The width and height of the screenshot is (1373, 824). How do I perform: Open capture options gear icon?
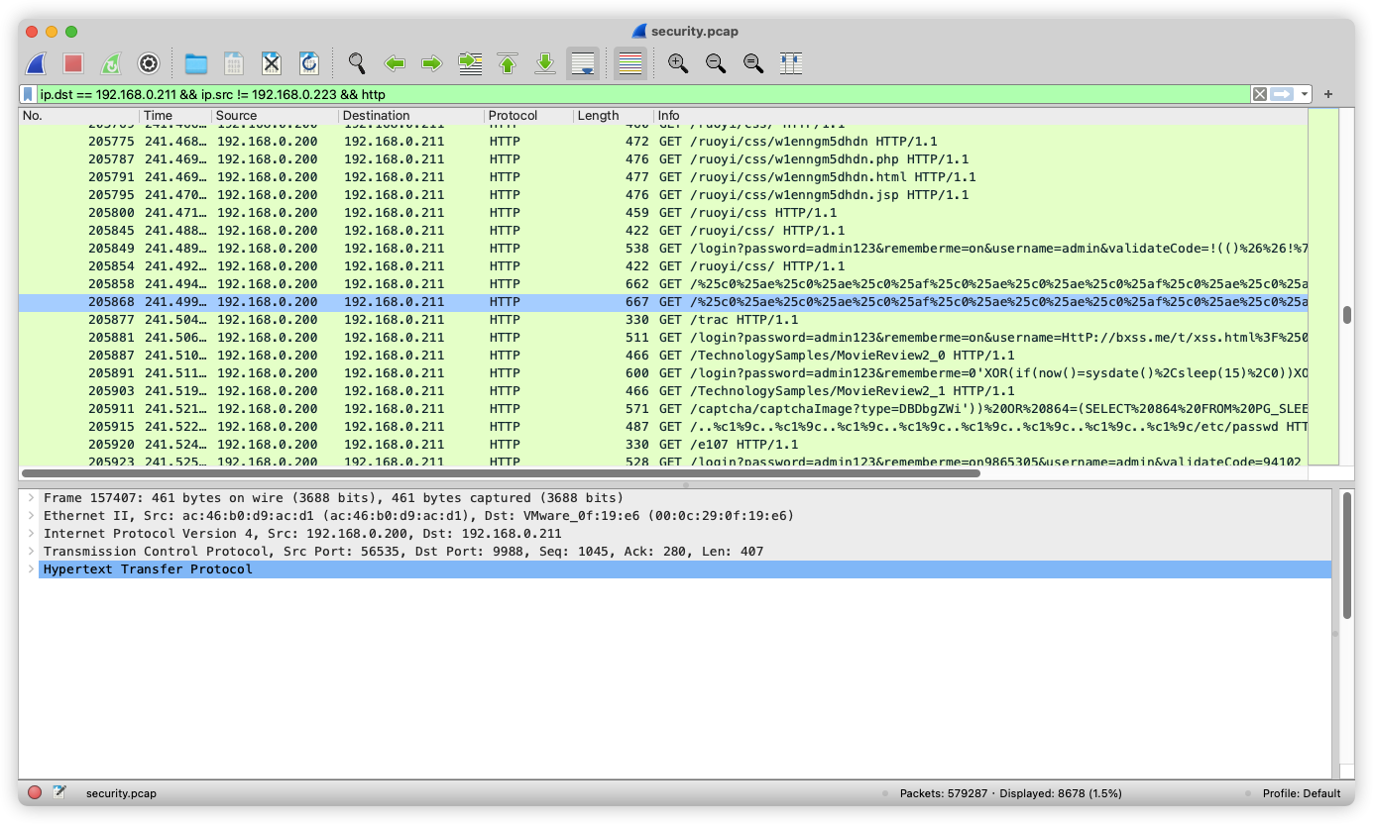149,63
